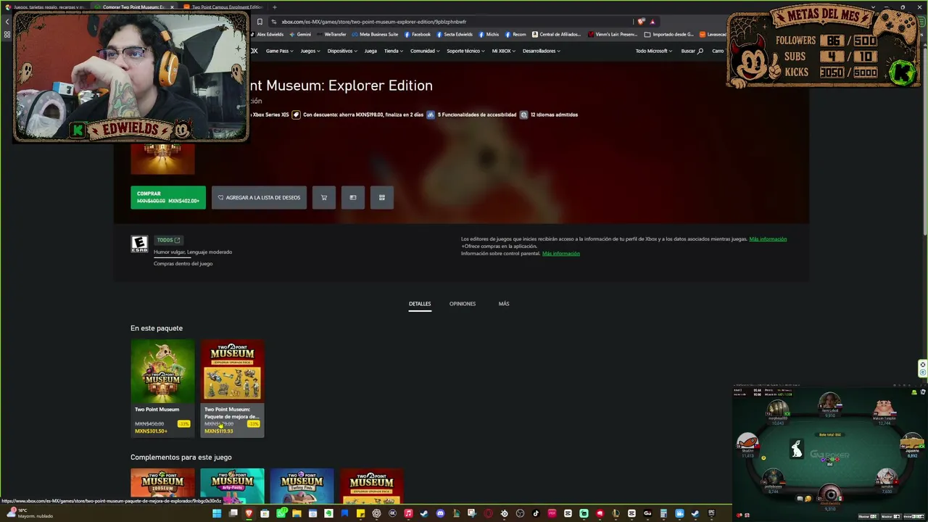Screen dimensions: 928x522
Task: Click Más información about profile data sharing
Action: [x=768, y=239]
